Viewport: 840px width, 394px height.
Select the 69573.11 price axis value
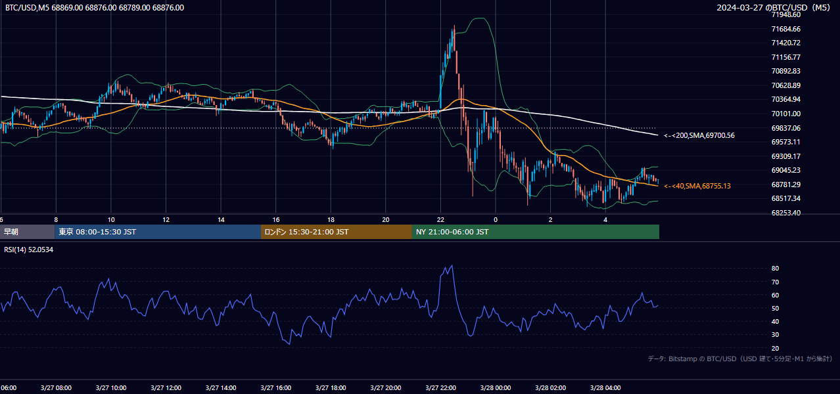786,142
